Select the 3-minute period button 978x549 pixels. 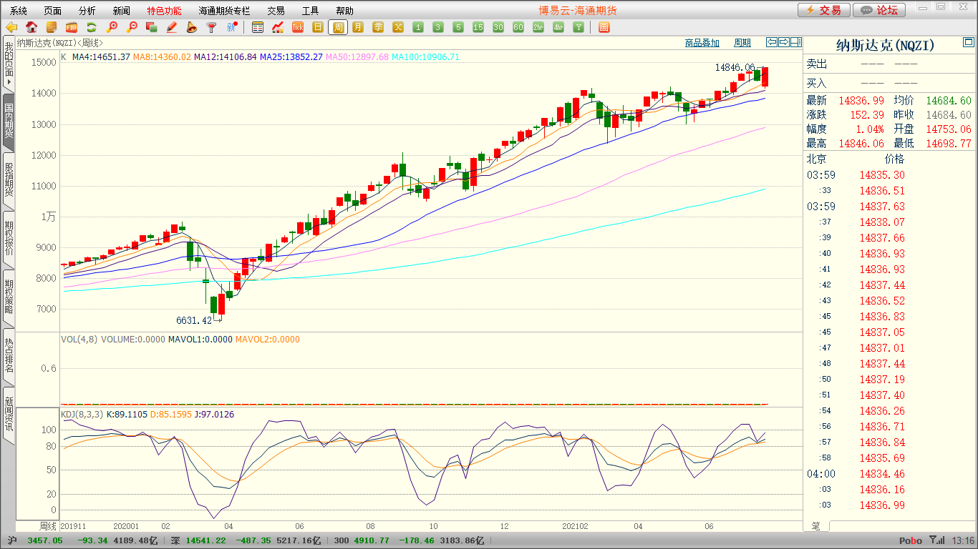438,27
